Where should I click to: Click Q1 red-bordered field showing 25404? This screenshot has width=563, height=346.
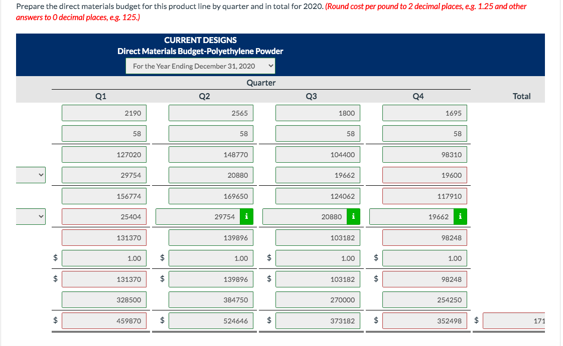coord(104,217)
